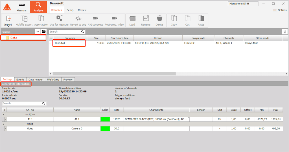
Task: Open the Data files tab
Action: tap(56, 10)
